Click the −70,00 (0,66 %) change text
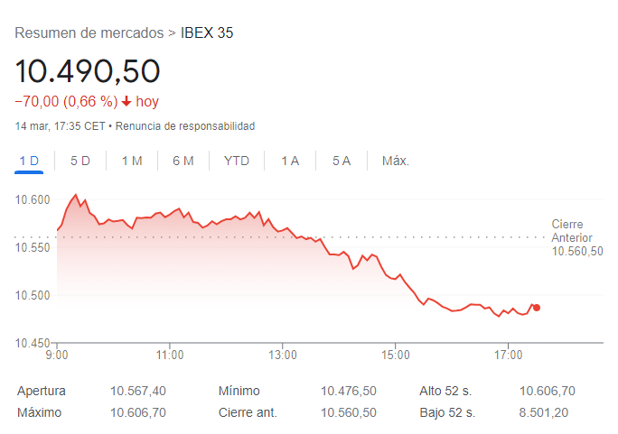The height and width of the screenshot is (434, 618). click(x=66, y=102)
